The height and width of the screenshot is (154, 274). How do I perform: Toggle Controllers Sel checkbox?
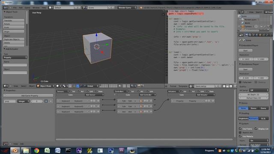pyautogui.click(x=129, y=91)
